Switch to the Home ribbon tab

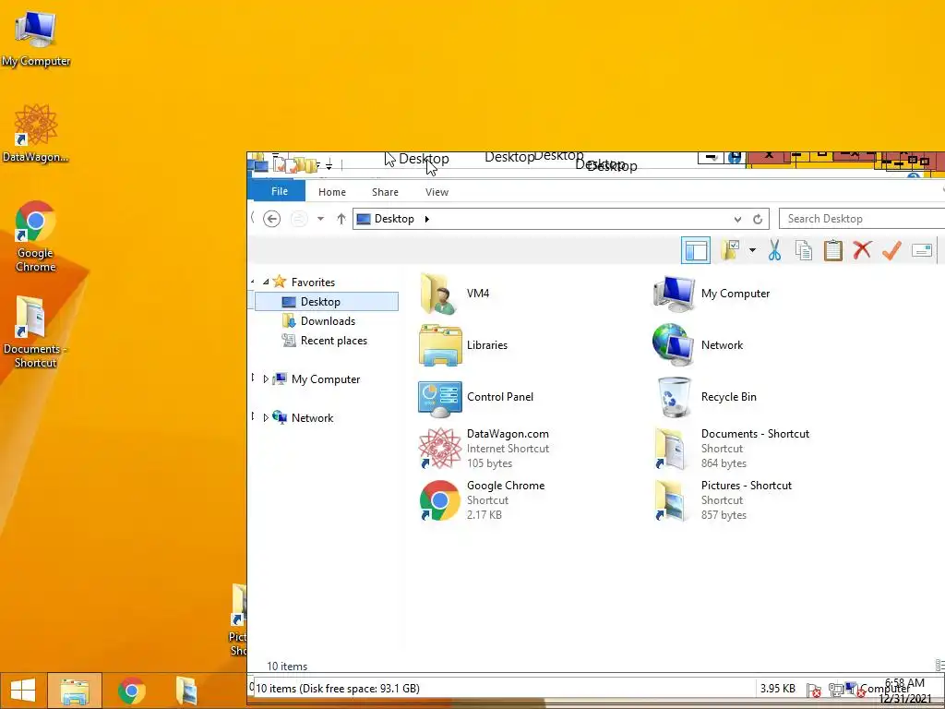[332, 192]
